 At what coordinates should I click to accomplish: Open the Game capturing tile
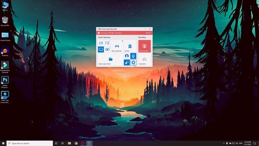(x=117, y=46)
